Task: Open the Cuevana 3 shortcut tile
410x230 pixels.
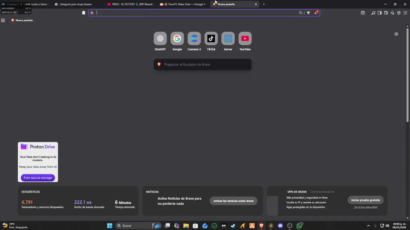Action: [x=194, y=39]
